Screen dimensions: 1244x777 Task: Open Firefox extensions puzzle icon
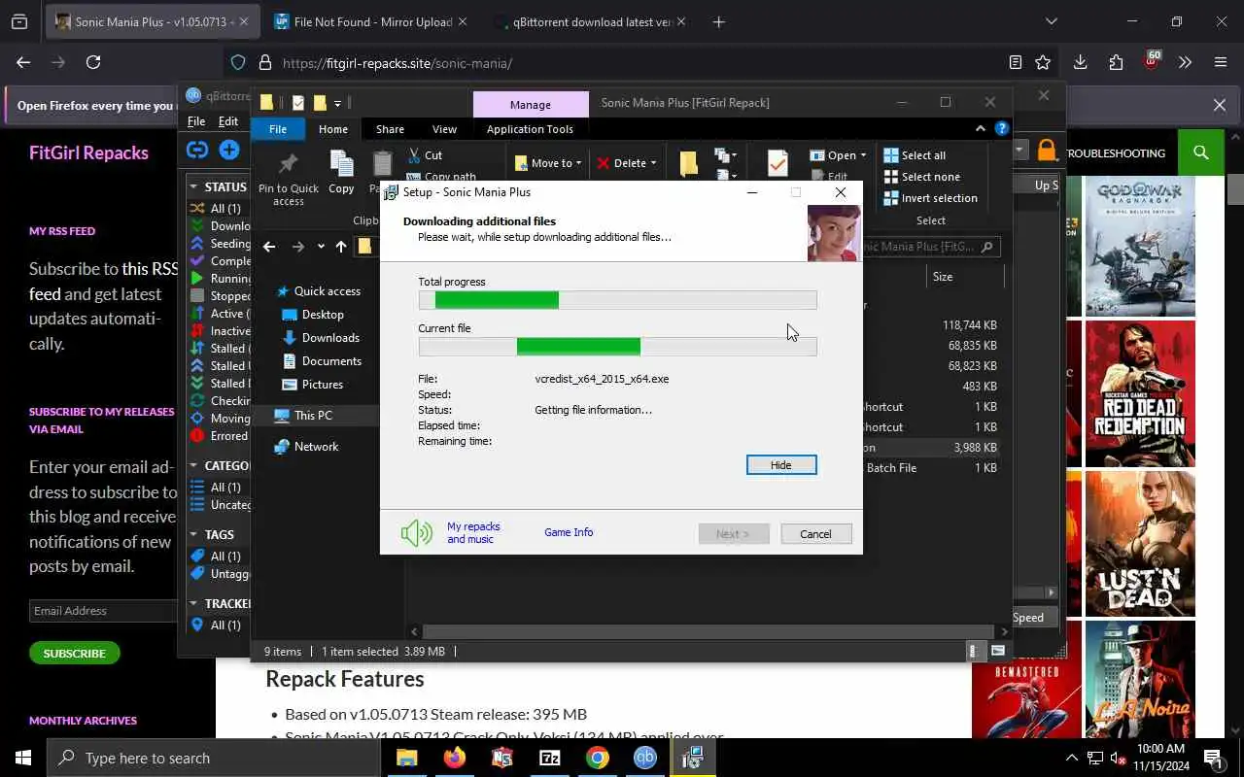(1116, 62)
